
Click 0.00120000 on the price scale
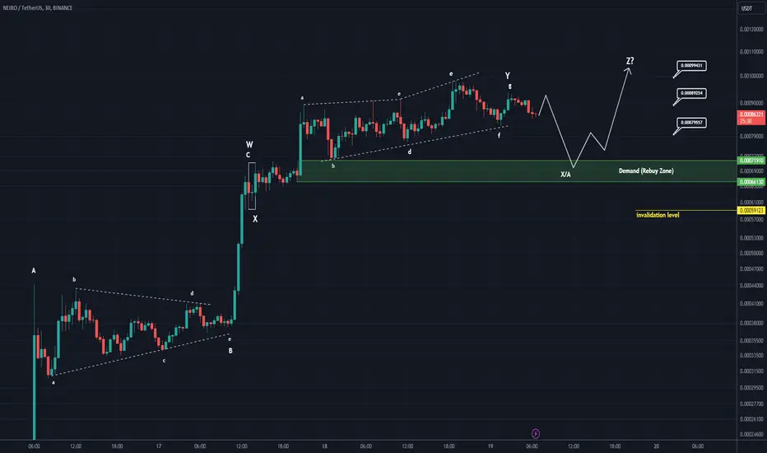pos(751,30)
